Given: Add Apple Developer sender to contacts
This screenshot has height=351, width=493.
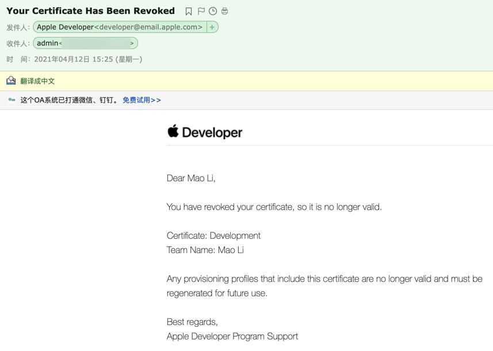Looking at the screenshot, I should (212, 27).
